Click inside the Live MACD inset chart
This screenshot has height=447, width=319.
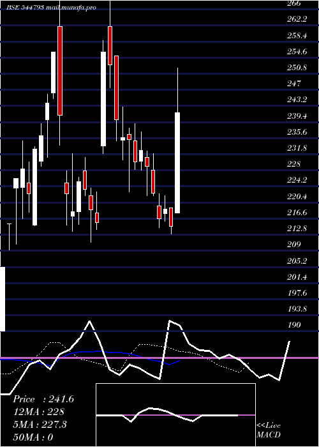(175, 415)
